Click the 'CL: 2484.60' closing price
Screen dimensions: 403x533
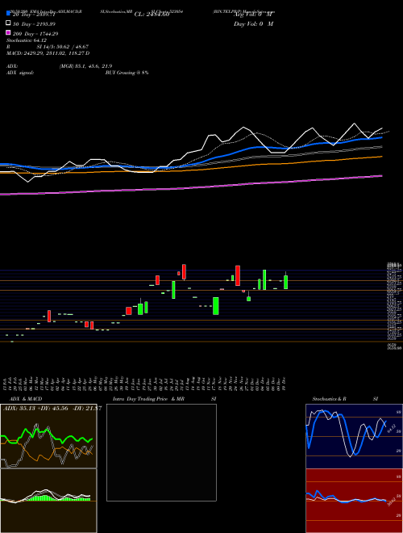[x=152, y=15]
